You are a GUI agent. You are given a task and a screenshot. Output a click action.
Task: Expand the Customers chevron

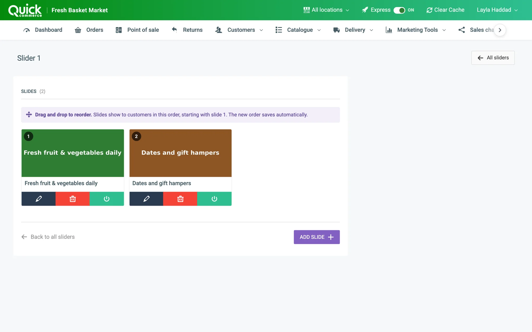pos(261,30)
